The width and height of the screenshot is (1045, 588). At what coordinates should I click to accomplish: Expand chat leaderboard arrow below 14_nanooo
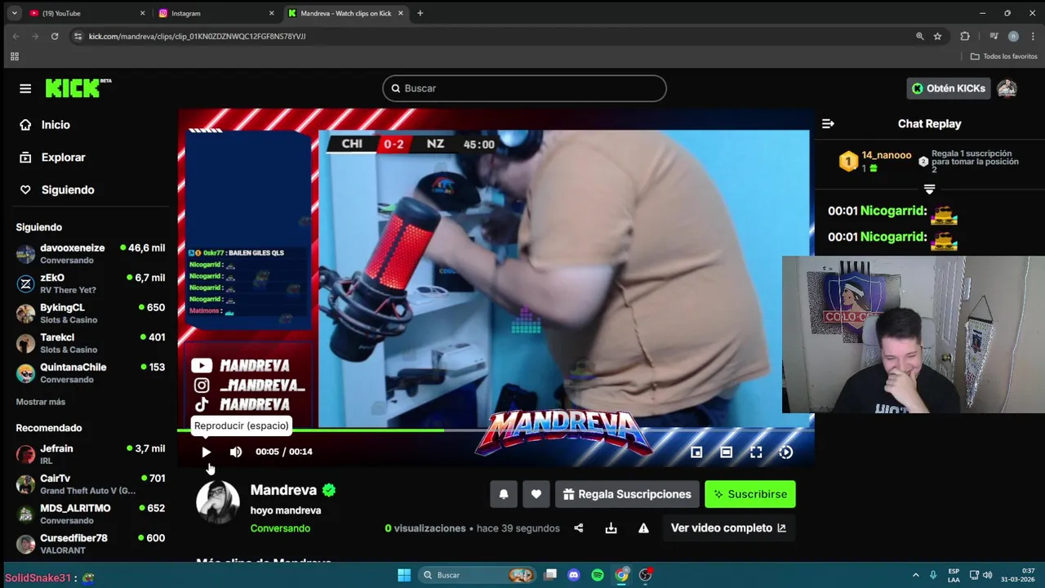tap(929, 189)
